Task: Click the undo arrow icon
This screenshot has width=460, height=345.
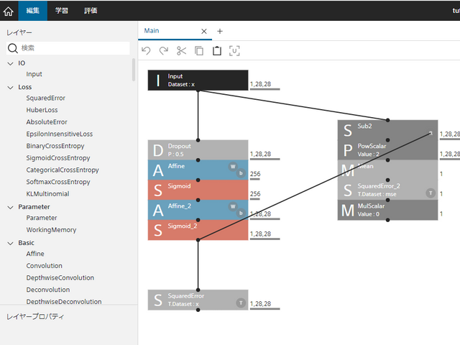Action: click(147, 50)
